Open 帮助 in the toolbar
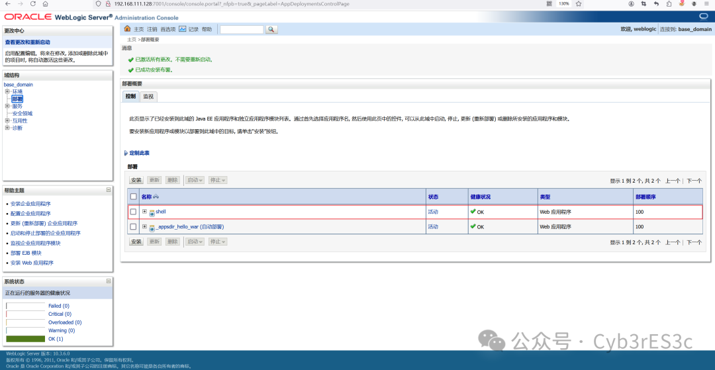This screenshot has width=715, height=370. 207,29
